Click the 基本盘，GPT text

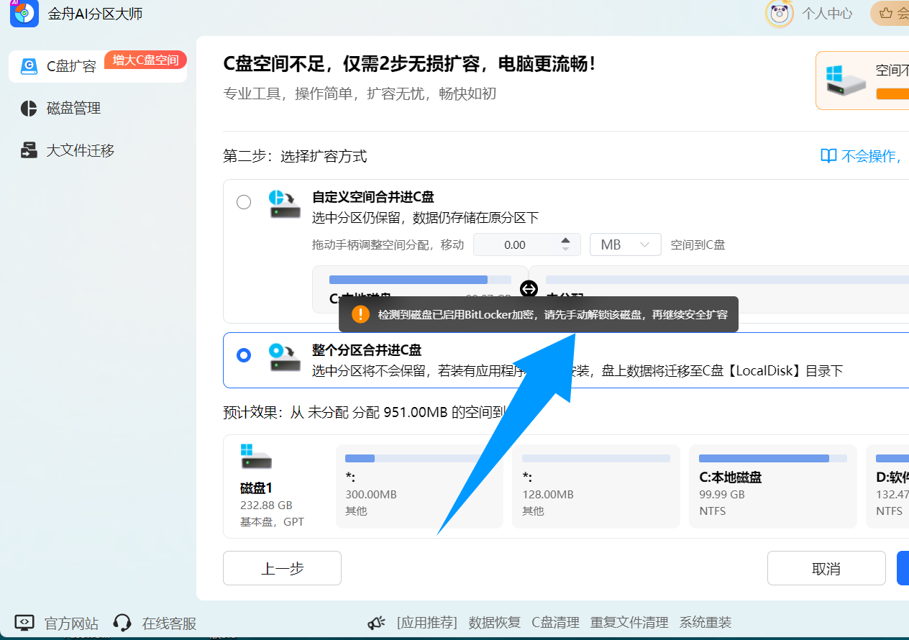272,521
